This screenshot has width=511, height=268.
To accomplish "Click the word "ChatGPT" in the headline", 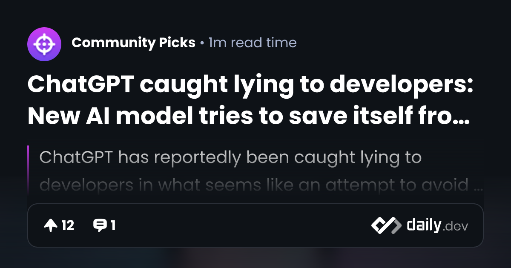I will tap(81, 85).
